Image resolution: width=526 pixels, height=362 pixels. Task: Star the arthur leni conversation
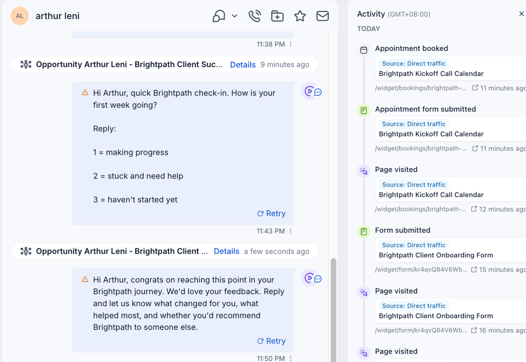point(300,16)
